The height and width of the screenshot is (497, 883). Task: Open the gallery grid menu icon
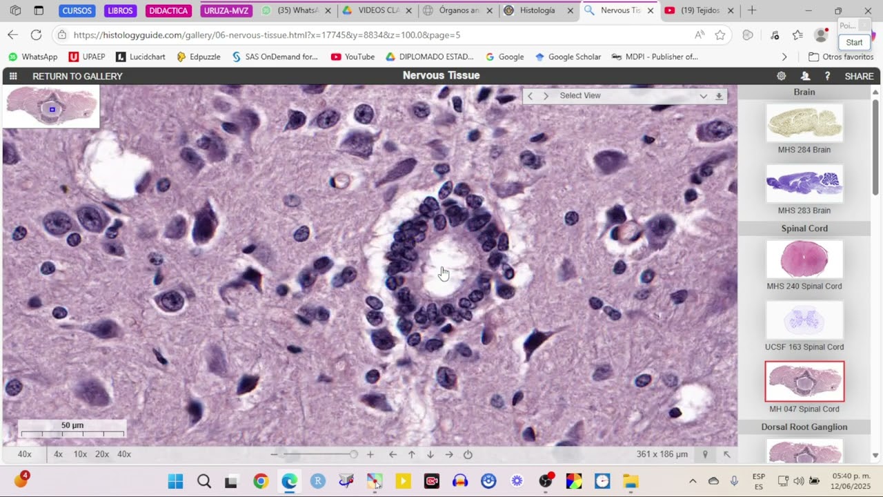point(13,76)
